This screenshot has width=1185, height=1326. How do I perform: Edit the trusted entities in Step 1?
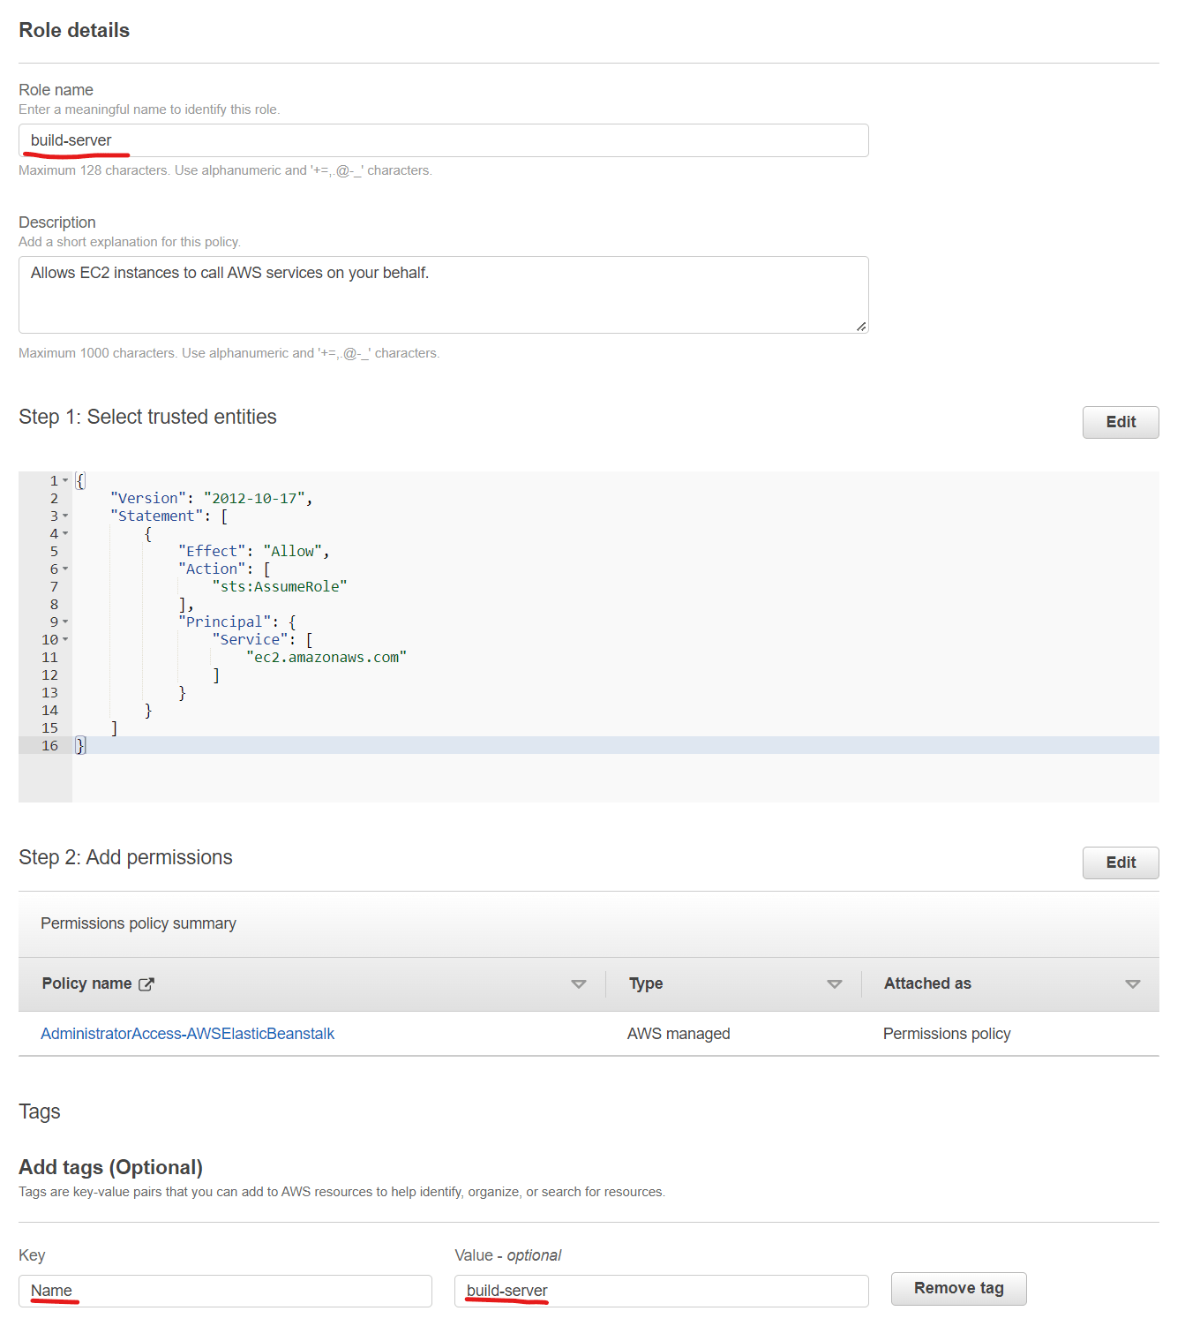[x=1120, y=422]
